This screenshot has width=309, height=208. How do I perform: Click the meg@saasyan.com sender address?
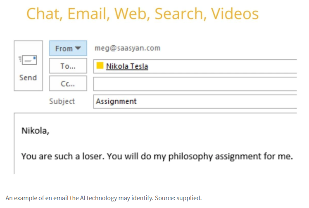tap(128, 48)
